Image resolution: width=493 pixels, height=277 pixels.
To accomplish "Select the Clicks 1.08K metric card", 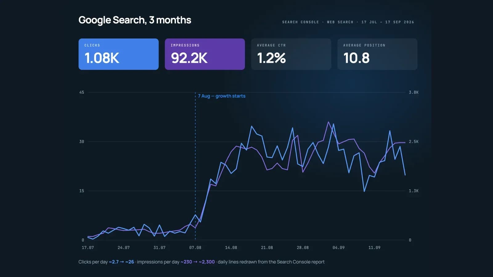I will pos(119,54).
